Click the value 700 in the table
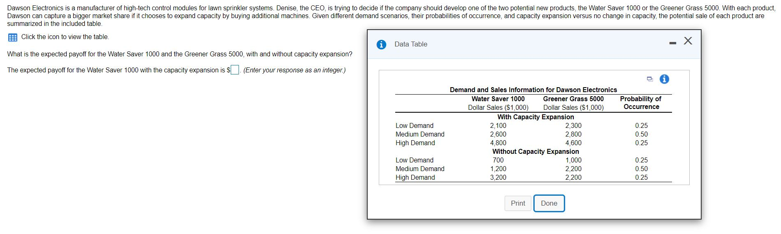The width and height of the screenshot is (781, 234). [498, 160]
